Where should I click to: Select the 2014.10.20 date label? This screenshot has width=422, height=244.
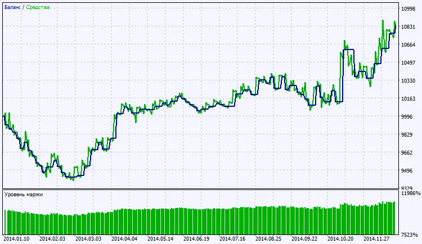click(x=341, y=239)
